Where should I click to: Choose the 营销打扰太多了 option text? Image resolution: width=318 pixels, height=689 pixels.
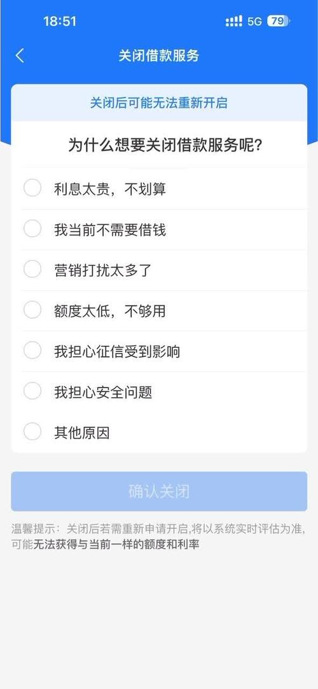pyautogui.click(x=102, y=270)
